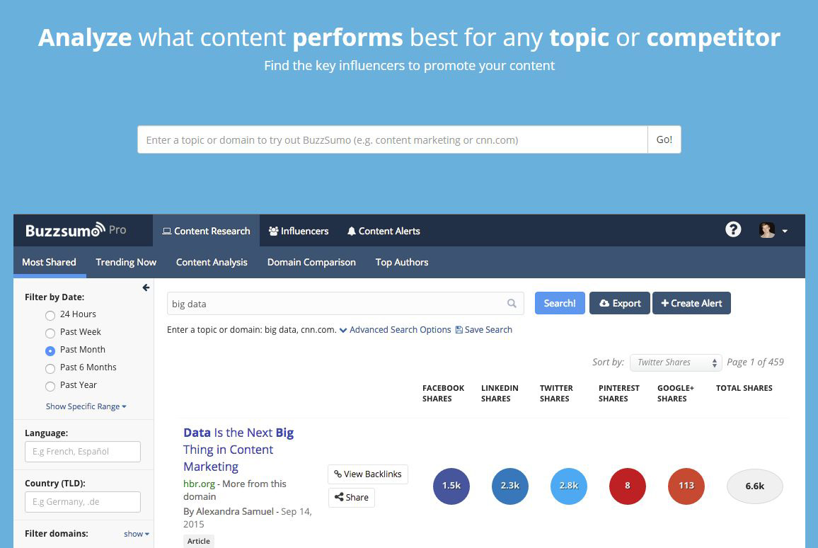The width and height of the screenshot is (818, 548).
Task: Select the Past Month date filter
Action: click(x=50, y=350)
